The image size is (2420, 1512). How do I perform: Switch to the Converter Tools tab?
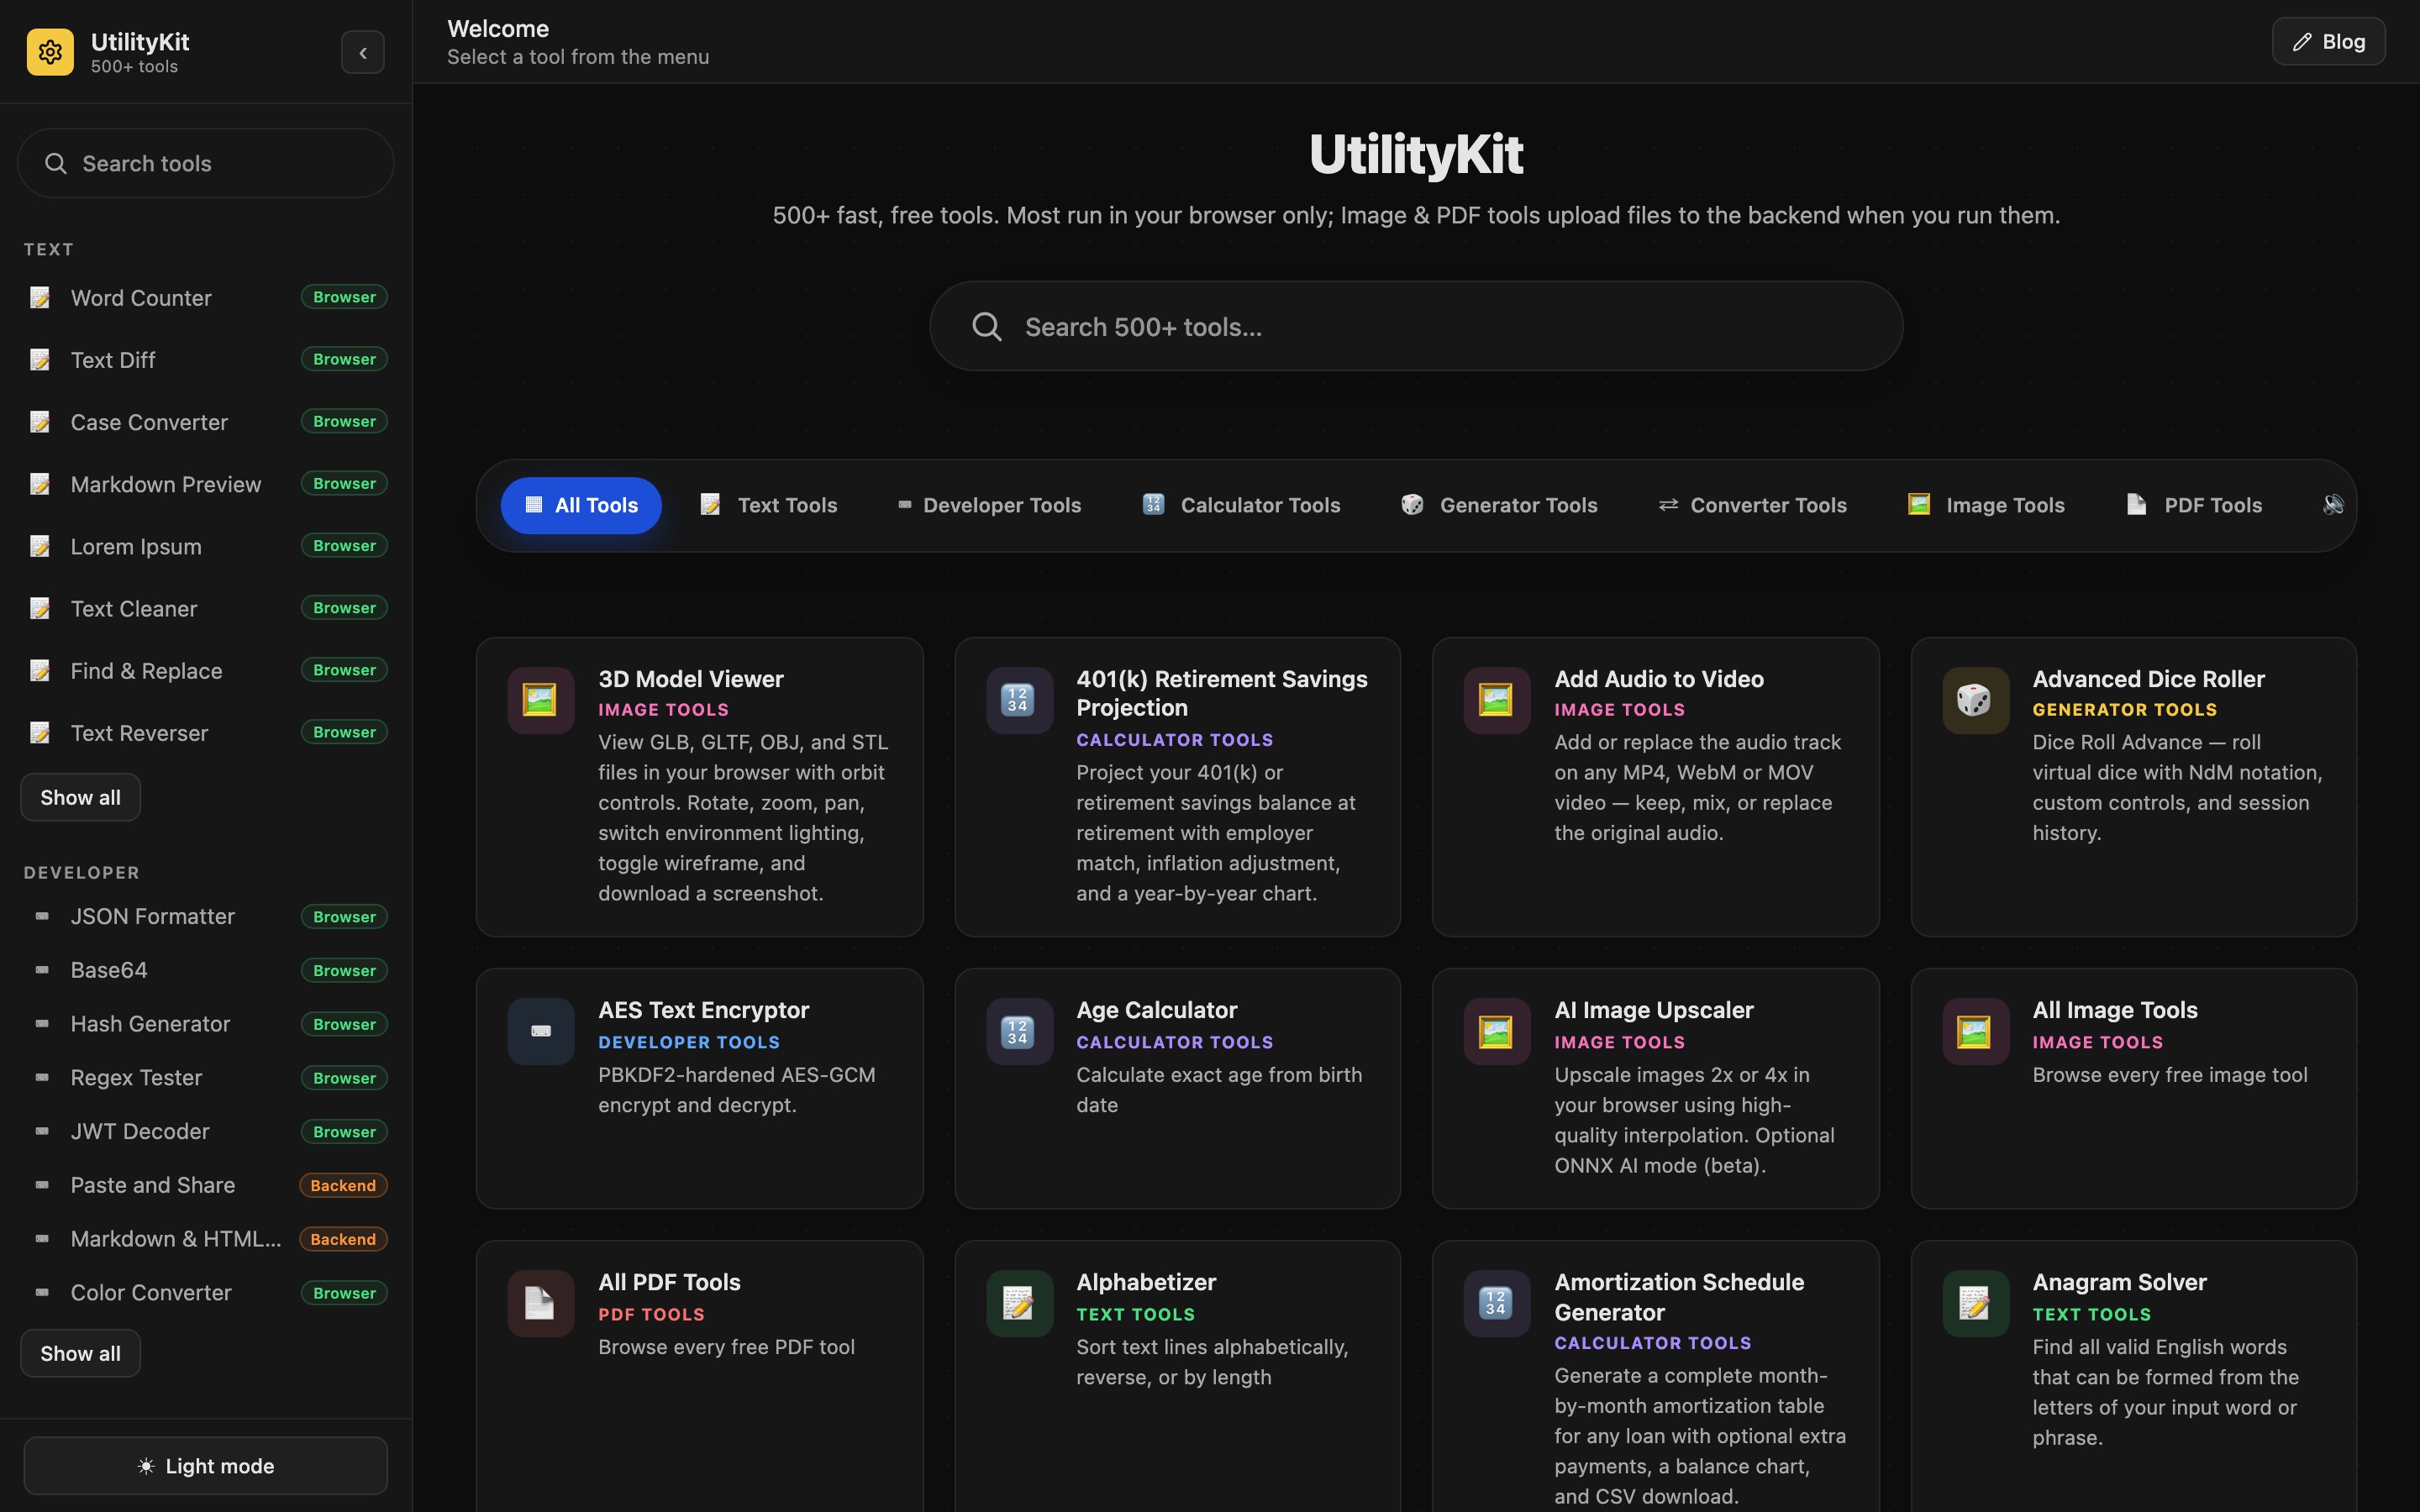tap(1753, 505)
